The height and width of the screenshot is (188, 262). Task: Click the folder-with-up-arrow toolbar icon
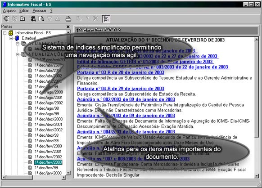click(23, 19)
